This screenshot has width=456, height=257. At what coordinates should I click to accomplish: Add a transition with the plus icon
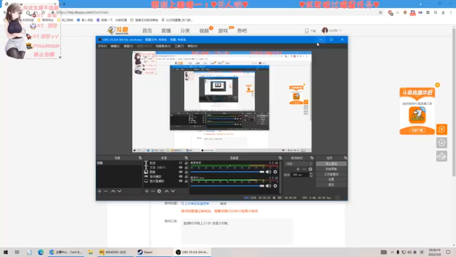tap(298, 169)
